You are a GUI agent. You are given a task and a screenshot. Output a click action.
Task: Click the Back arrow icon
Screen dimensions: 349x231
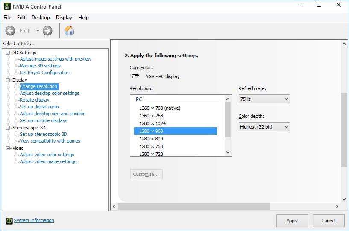coord(10,31)
